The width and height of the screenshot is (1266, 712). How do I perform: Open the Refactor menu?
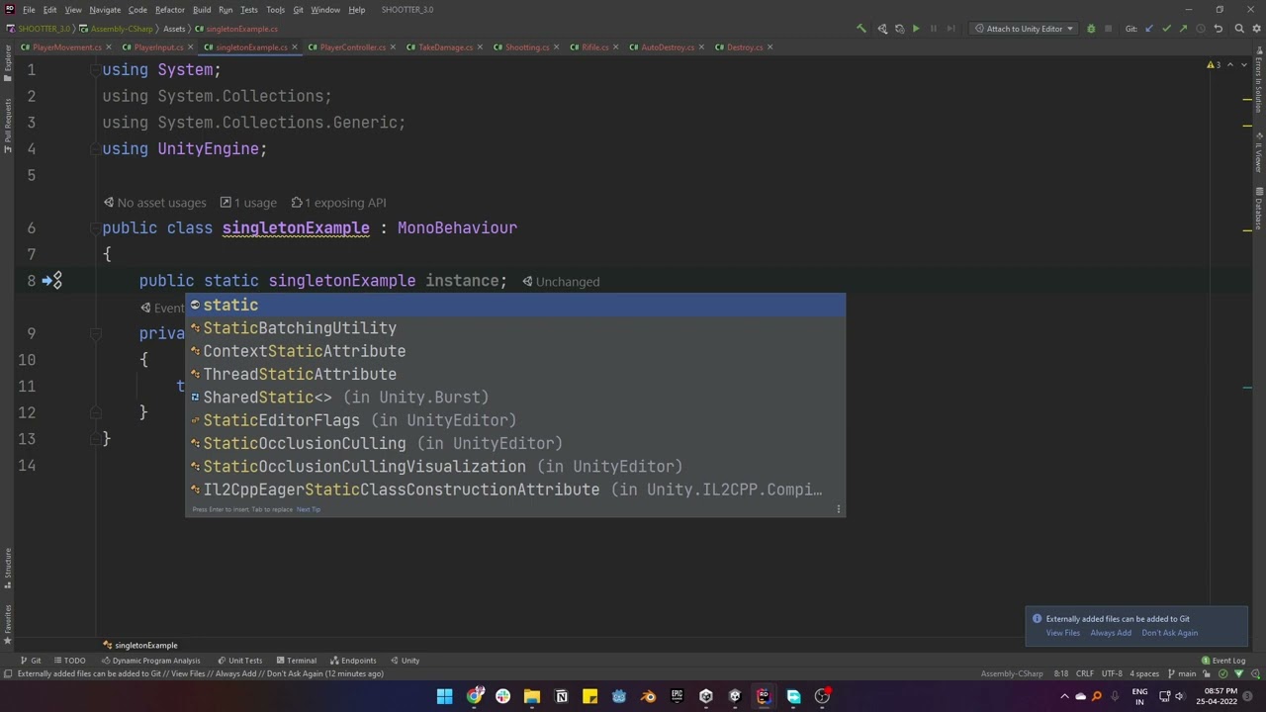click(169, 10)
